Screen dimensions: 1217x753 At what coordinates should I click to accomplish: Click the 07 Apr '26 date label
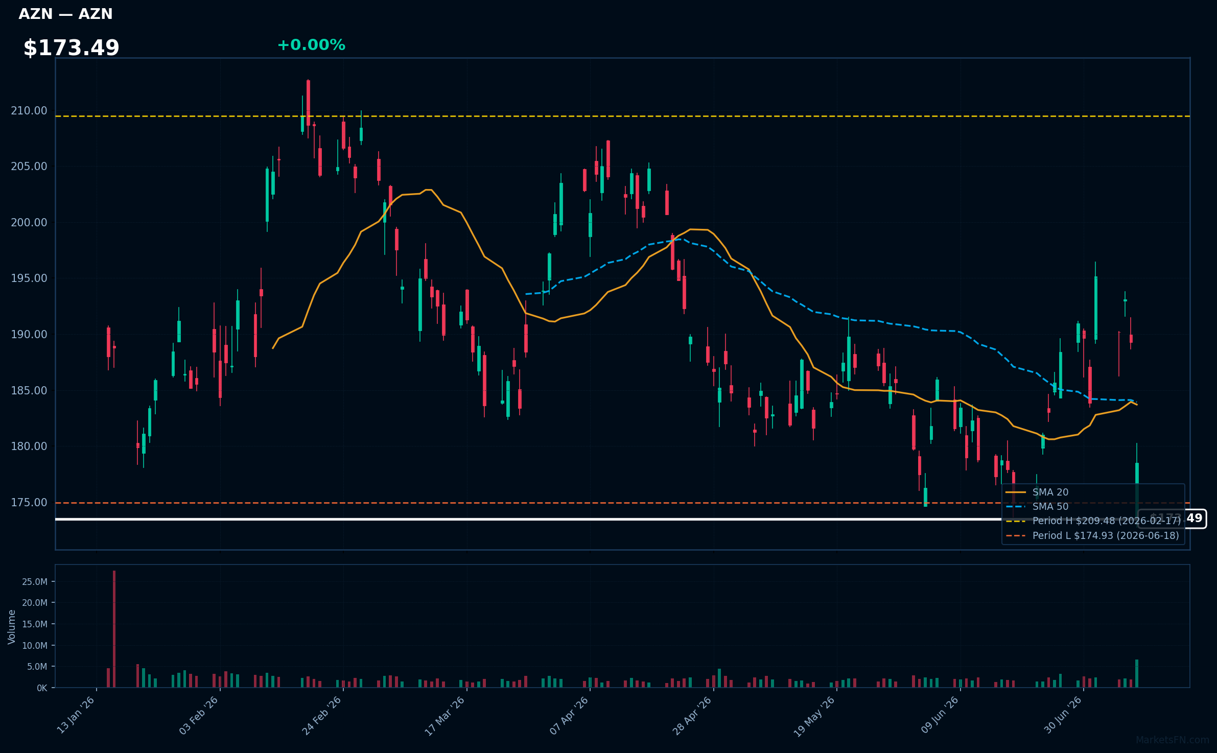click(569, 715)
